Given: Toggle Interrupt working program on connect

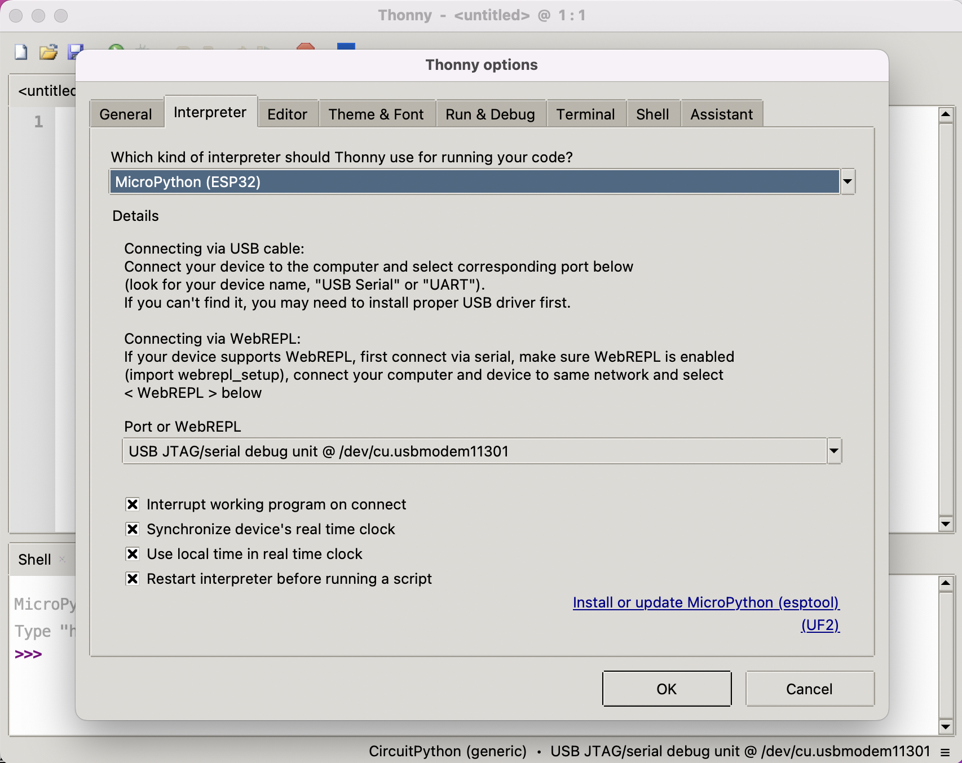Looking at the screenshot, I should (x=133, y=504).
